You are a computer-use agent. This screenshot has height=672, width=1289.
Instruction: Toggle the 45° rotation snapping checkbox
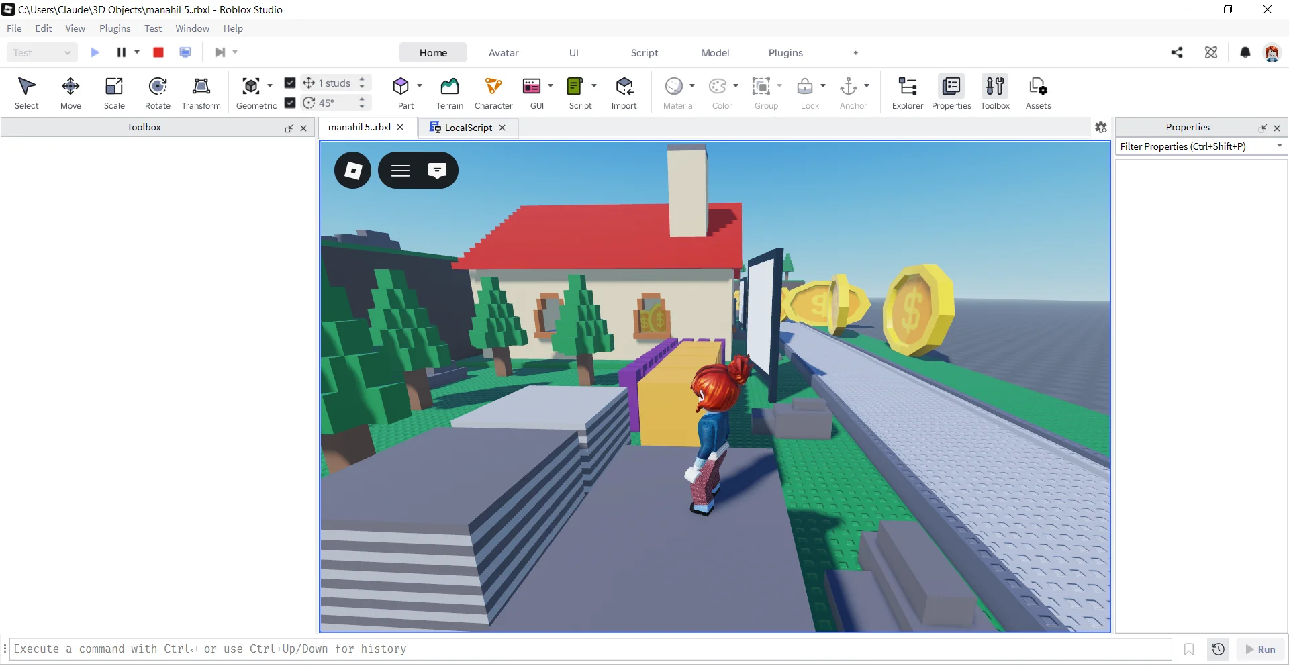(x=290, y=103)
